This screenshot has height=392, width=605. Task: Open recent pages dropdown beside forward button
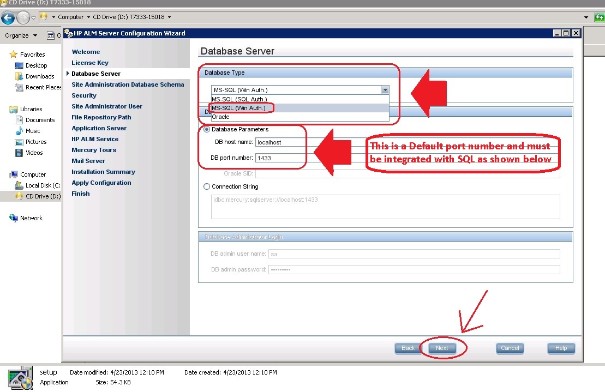tap(34, 17)
